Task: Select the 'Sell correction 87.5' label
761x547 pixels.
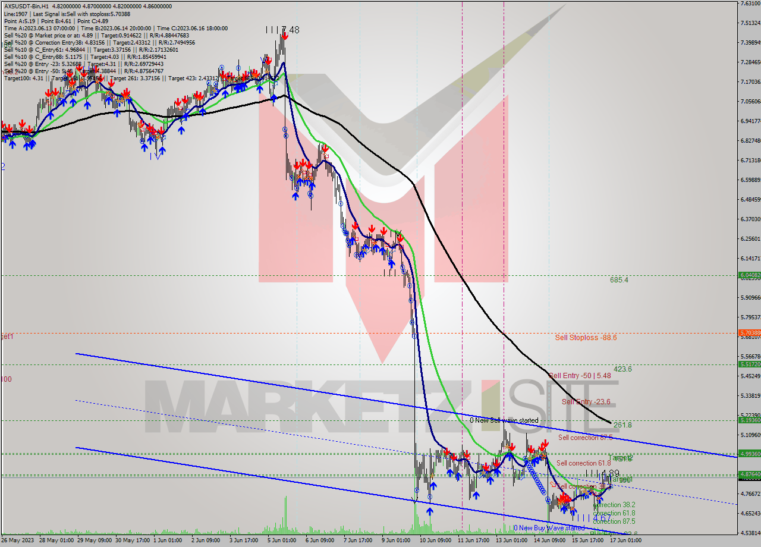Action: click(x=586, y=438)
